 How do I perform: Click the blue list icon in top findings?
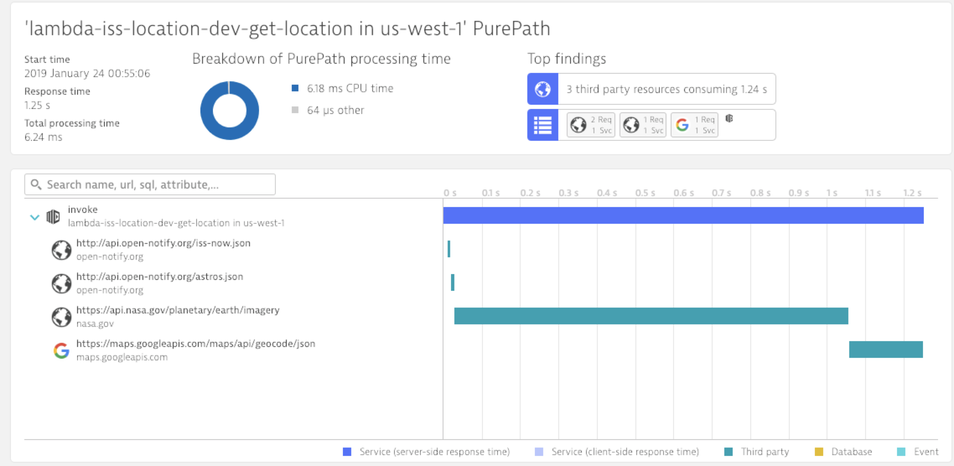(543, 125)
